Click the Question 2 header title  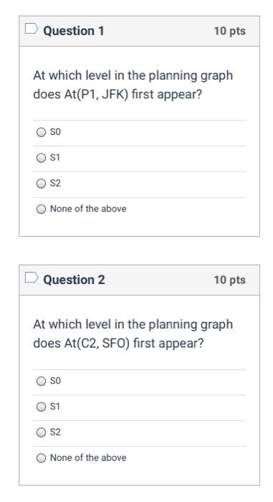coord(74,280)
